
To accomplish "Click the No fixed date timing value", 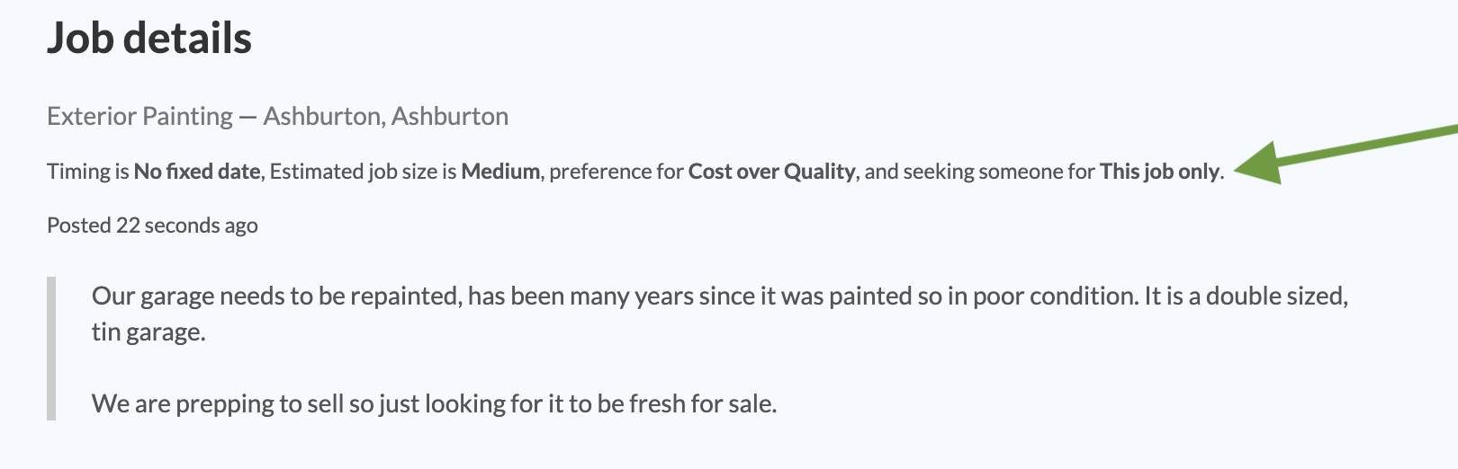I will point(197,172).
